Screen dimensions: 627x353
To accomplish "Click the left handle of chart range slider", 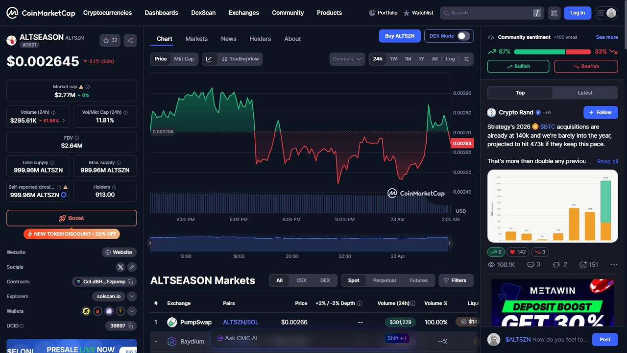I will coord(150,243).
